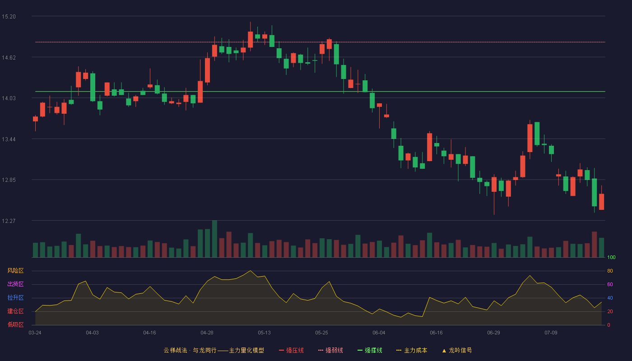Toggle the 强撑线 legend entry

pyautogui.click(x=370, y=350)
